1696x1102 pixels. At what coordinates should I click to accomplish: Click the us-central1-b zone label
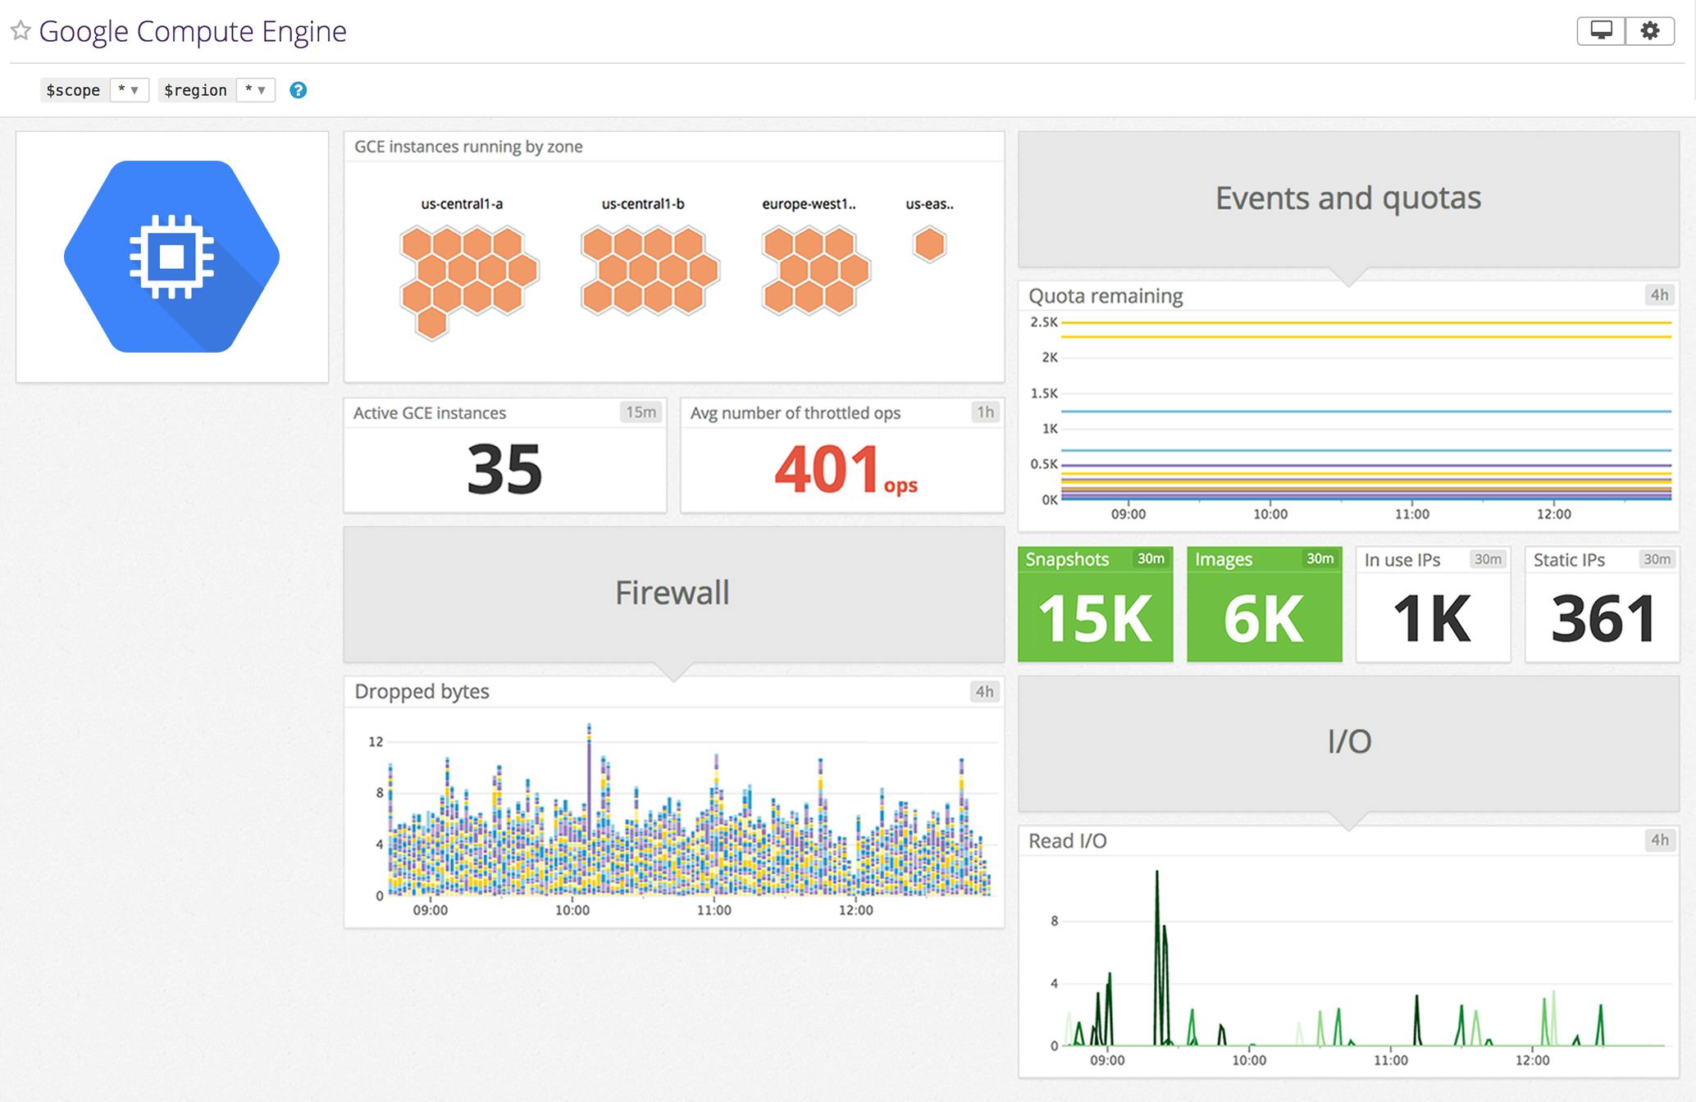click(x=643, y=204)
